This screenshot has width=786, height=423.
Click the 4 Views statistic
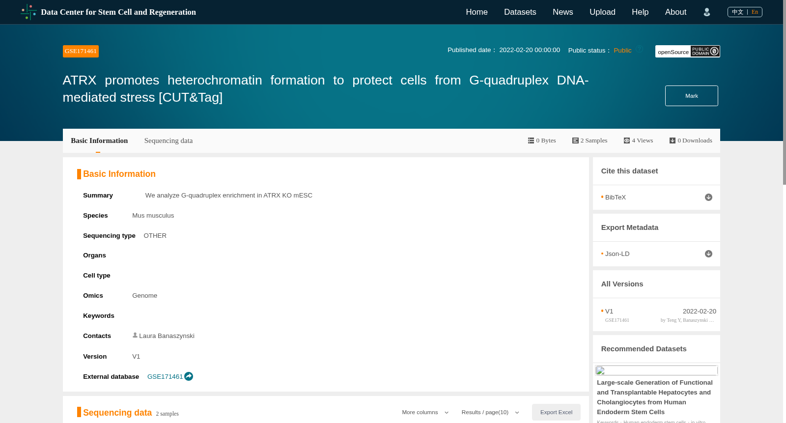pos(639,141)
